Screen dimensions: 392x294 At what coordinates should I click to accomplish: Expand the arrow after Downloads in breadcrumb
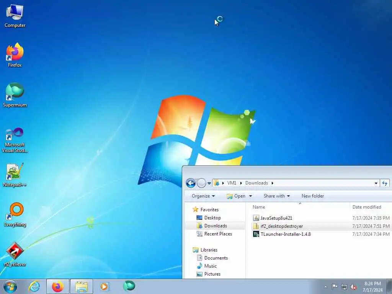coord(273,183)
